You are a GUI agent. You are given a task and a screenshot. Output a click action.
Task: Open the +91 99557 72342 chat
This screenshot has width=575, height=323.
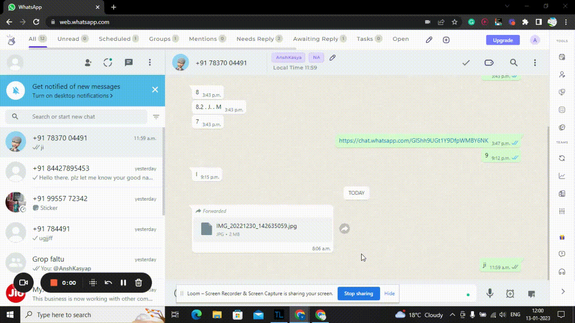click(x=82, y=203)
